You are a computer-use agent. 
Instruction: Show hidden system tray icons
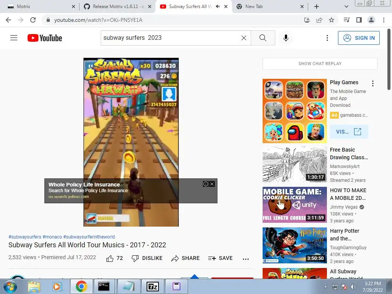[x=325, y=287]
